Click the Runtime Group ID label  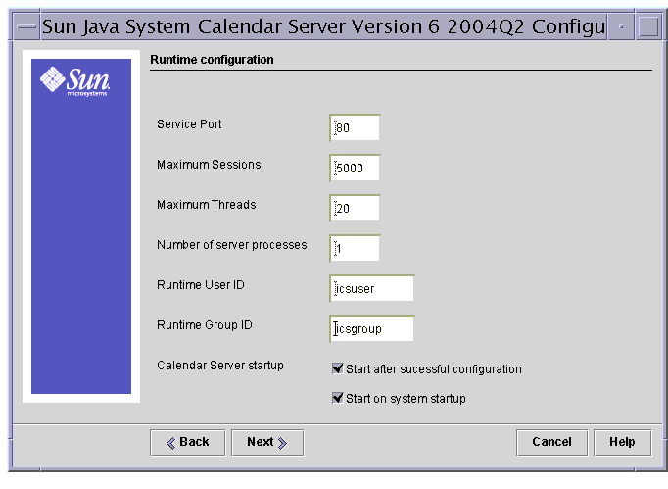point(205,325)
